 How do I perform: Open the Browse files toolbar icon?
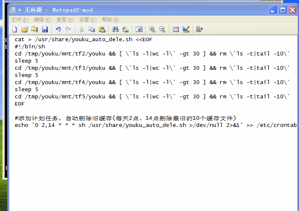pyautogui.click(x=35, y=29)
